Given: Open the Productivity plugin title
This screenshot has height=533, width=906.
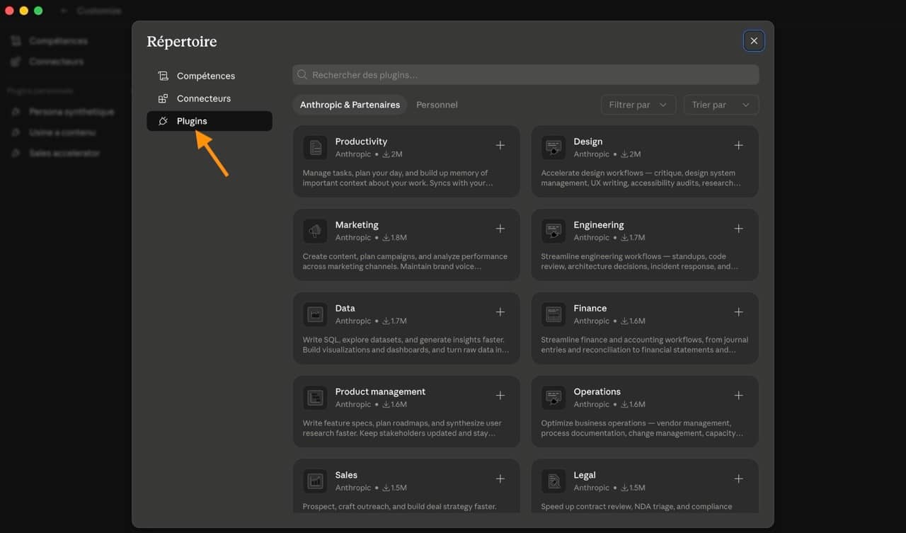Looking at the screenshot, I should 361,142.
